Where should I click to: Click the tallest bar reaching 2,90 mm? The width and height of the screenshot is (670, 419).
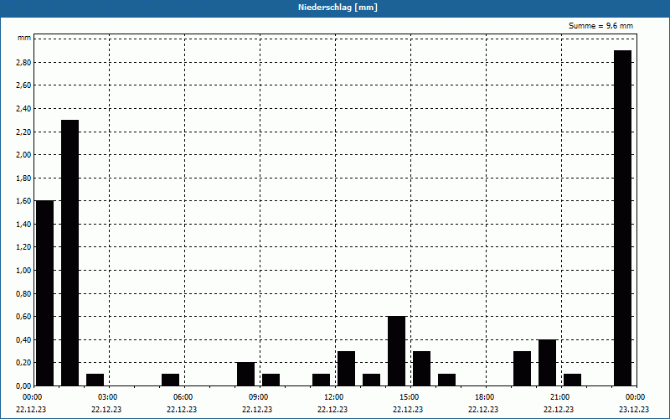pos(622,218)
